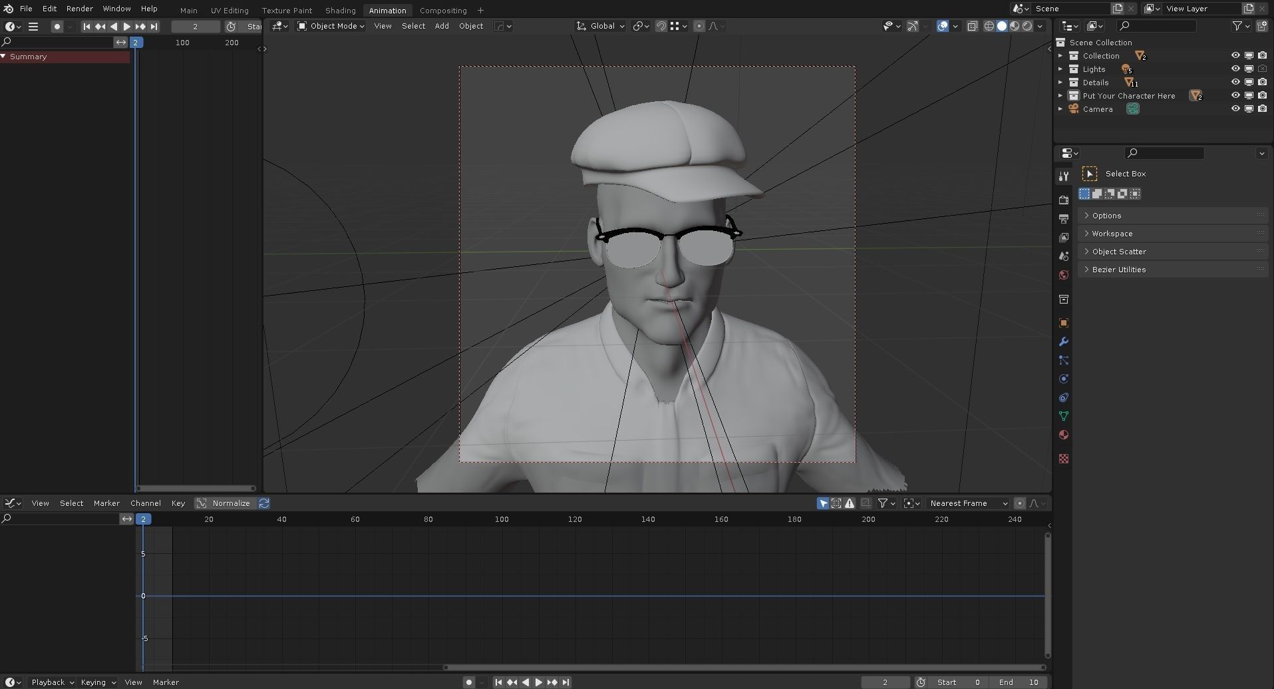Click Scene name field in top bar
Screen dimensions: 1274x689
(x=1070, y=9)
